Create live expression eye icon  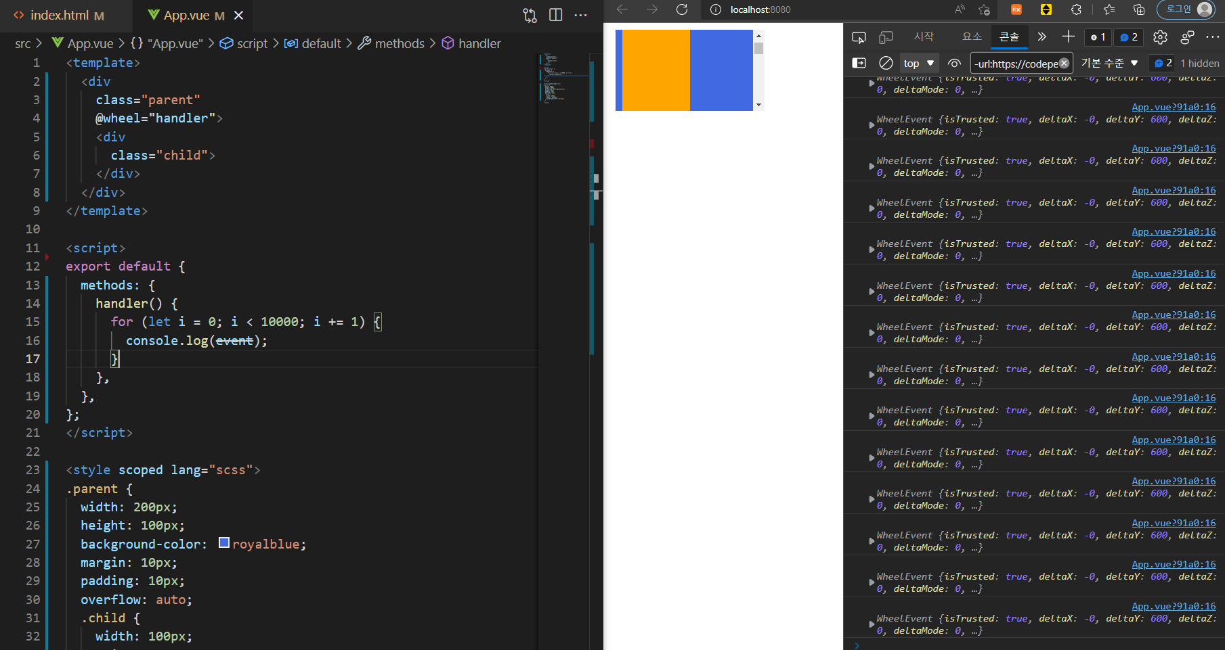click(x=954, y=63)
